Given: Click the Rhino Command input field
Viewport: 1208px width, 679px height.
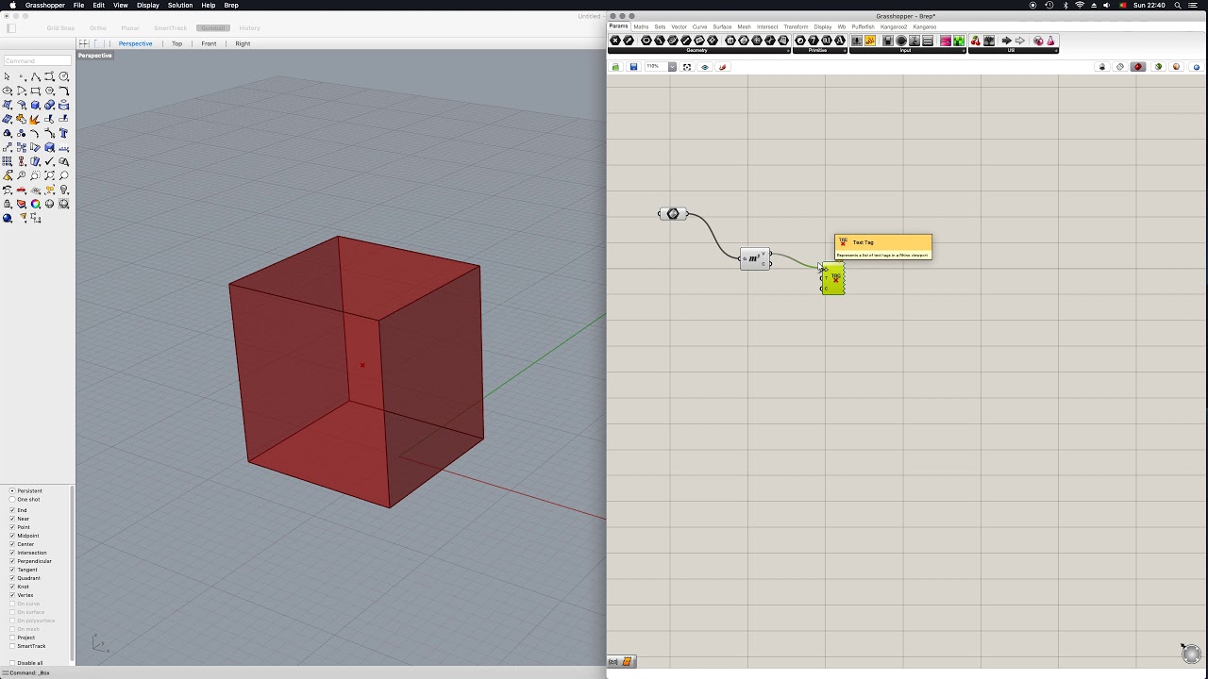Looking at the screenshot, I should click(x=38, y=61).
